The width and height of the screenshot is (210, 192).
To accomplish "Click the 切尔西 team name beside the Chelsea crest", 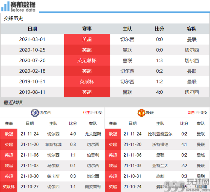I will point(45,113).
